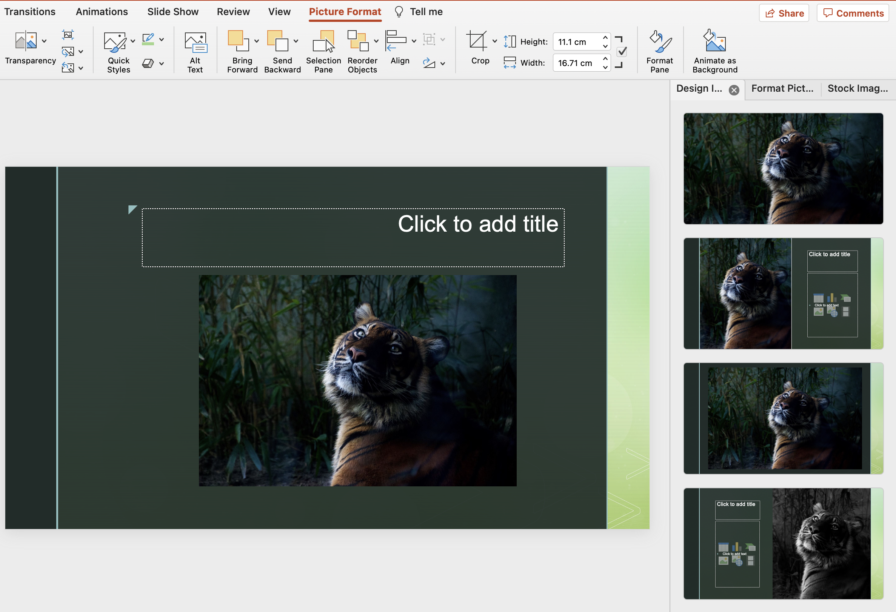896x612 pixels.
Task: Select the tiger picture on slide
Action: [x=358, y=380]
